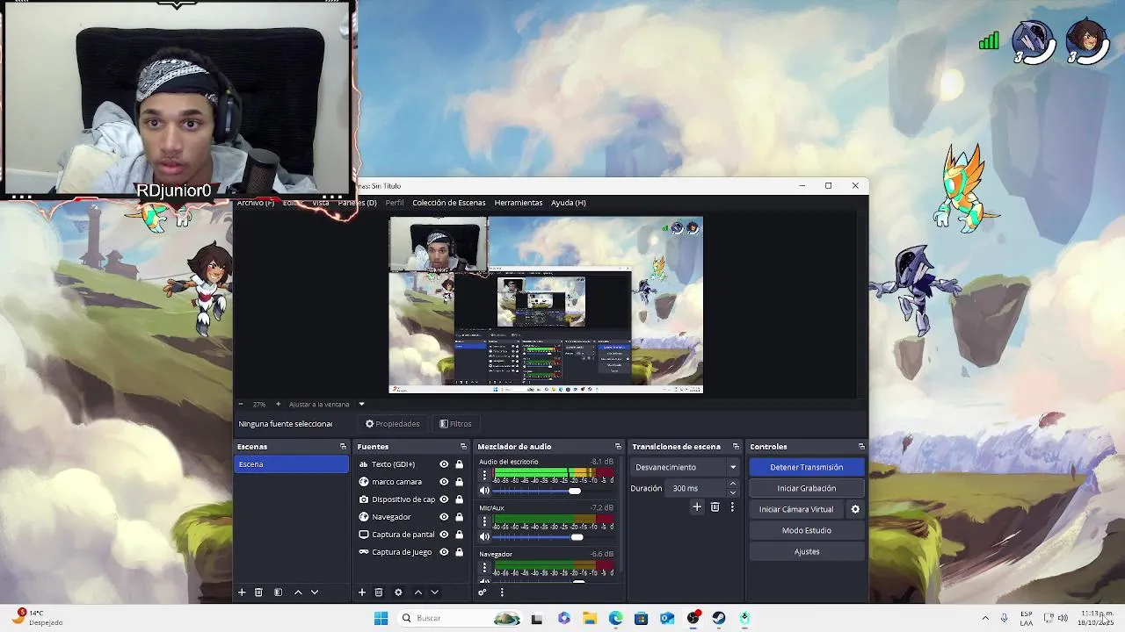Open scene filters icon in Escenas panel
1125x632 pixels.
278,592
